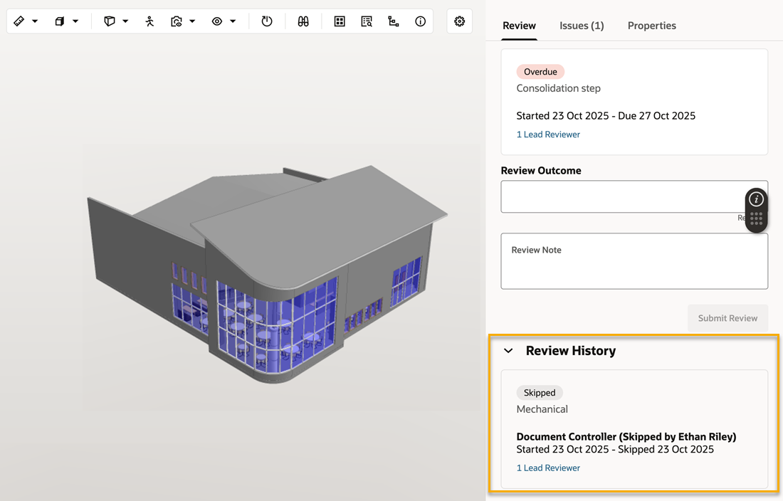Open the Properties tab

[651, 26]
